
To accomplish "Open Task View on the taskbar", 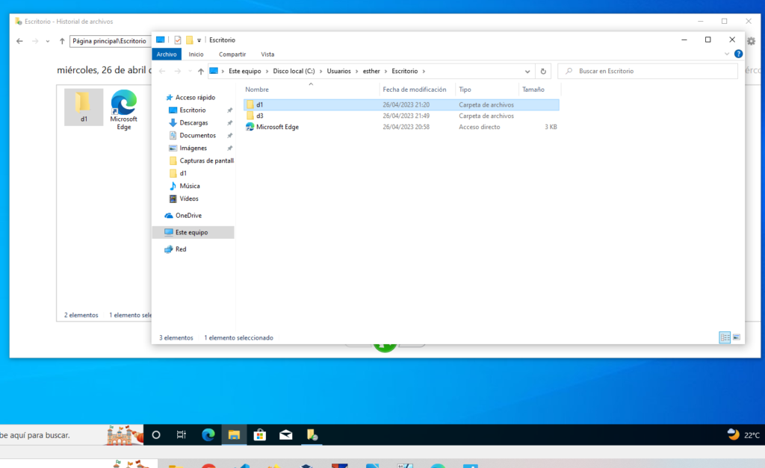I will coord(181,434).
